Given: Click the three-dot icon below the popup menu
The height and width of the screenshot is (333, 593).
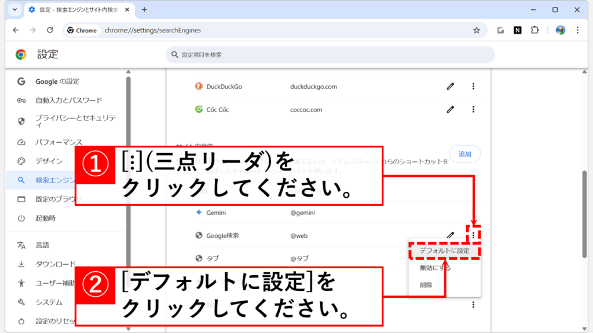Looking at the screenshot, I should click(473, 305).
